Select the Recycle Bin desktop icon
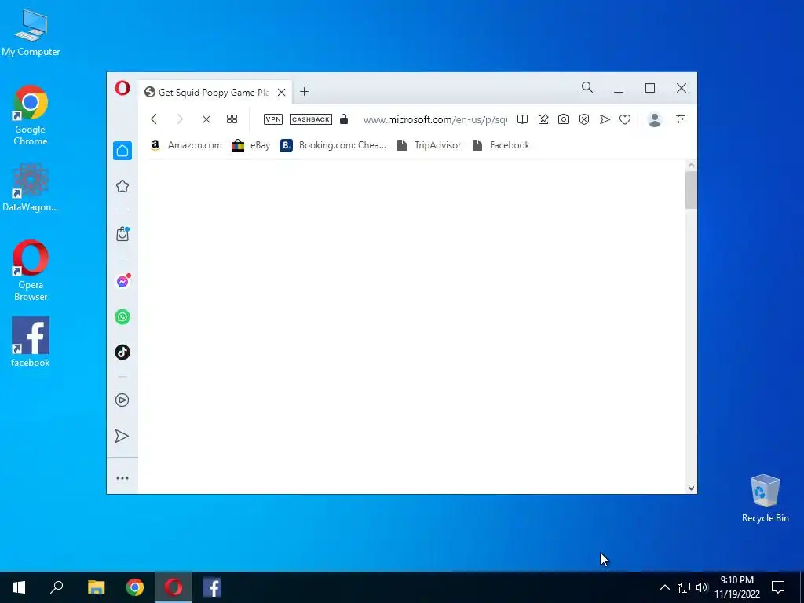 tap(765, 499)
